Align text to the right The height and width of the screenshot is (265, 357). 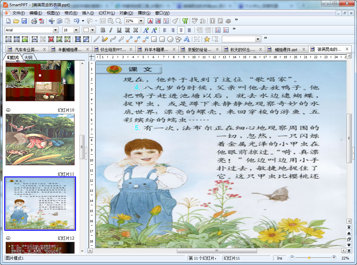tap(173, 30)
